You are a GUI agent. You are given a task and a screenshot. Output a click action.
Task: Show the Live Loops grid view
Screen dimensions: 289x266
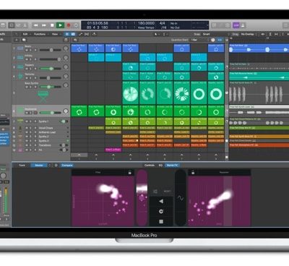(67, 34)
